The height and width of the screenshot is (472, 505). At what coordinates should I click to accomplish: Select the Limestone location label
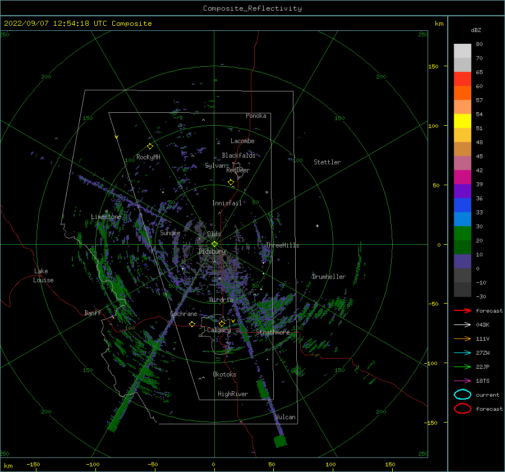[106, 217]
